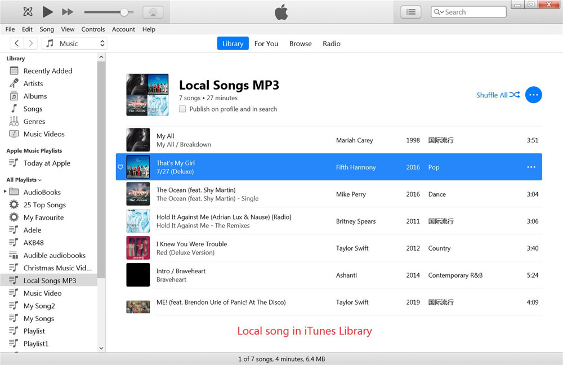
Task: Click Contemporary R&B genre cell
Action: pos(455,275)
